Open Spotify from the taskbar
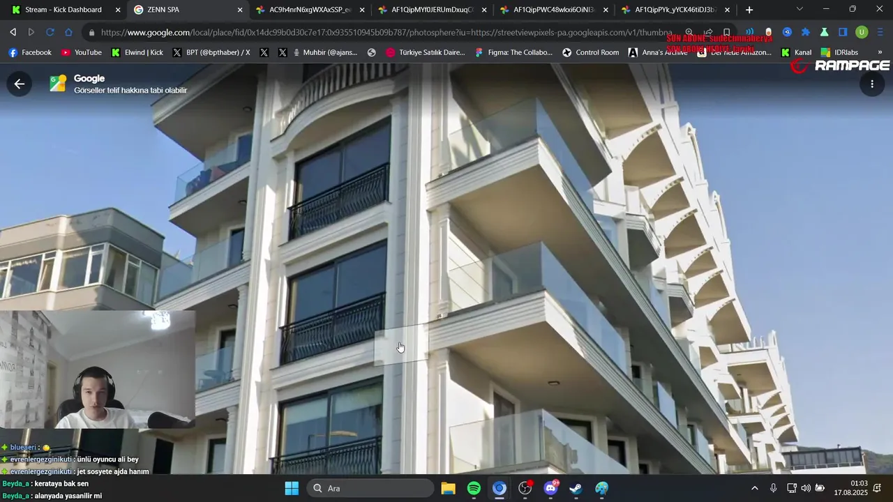 (474, 488)
